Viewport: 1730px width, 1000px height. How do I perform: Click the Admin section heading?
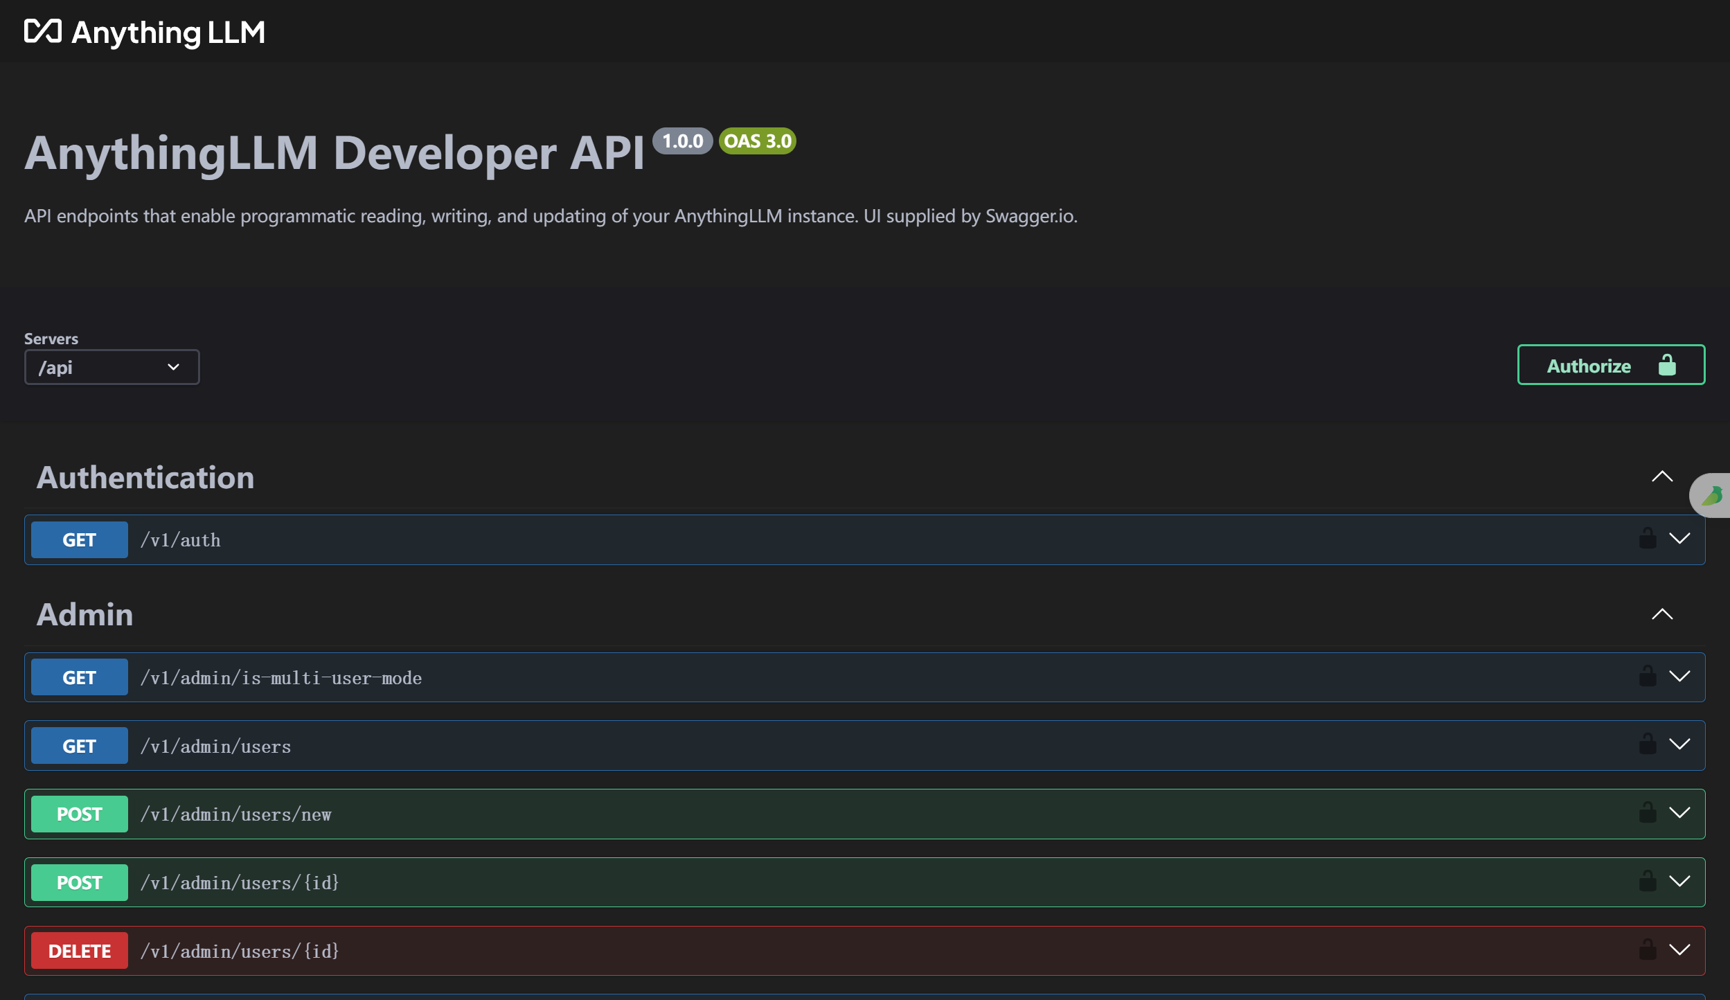[x=84, y=614]
